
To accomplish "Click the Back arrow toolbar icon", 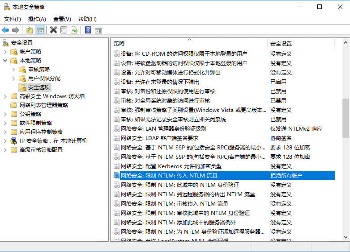I will [5, 30].
